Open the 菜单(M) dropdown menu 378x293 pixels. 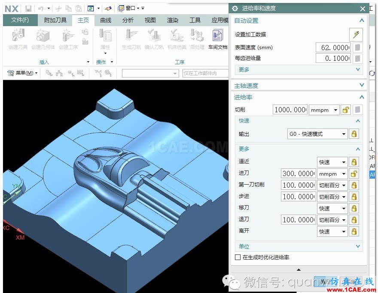coord(22,73)
